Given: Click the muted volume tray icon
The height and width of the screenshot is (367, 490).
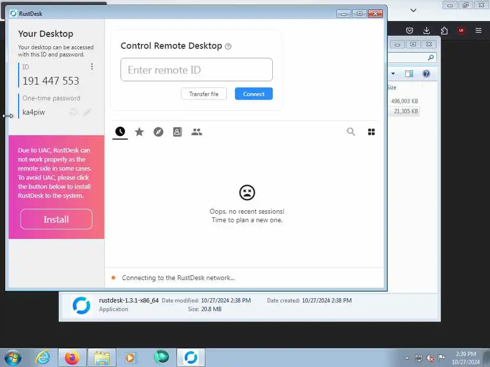Looking at the screenshot, I should click(430, 358).
